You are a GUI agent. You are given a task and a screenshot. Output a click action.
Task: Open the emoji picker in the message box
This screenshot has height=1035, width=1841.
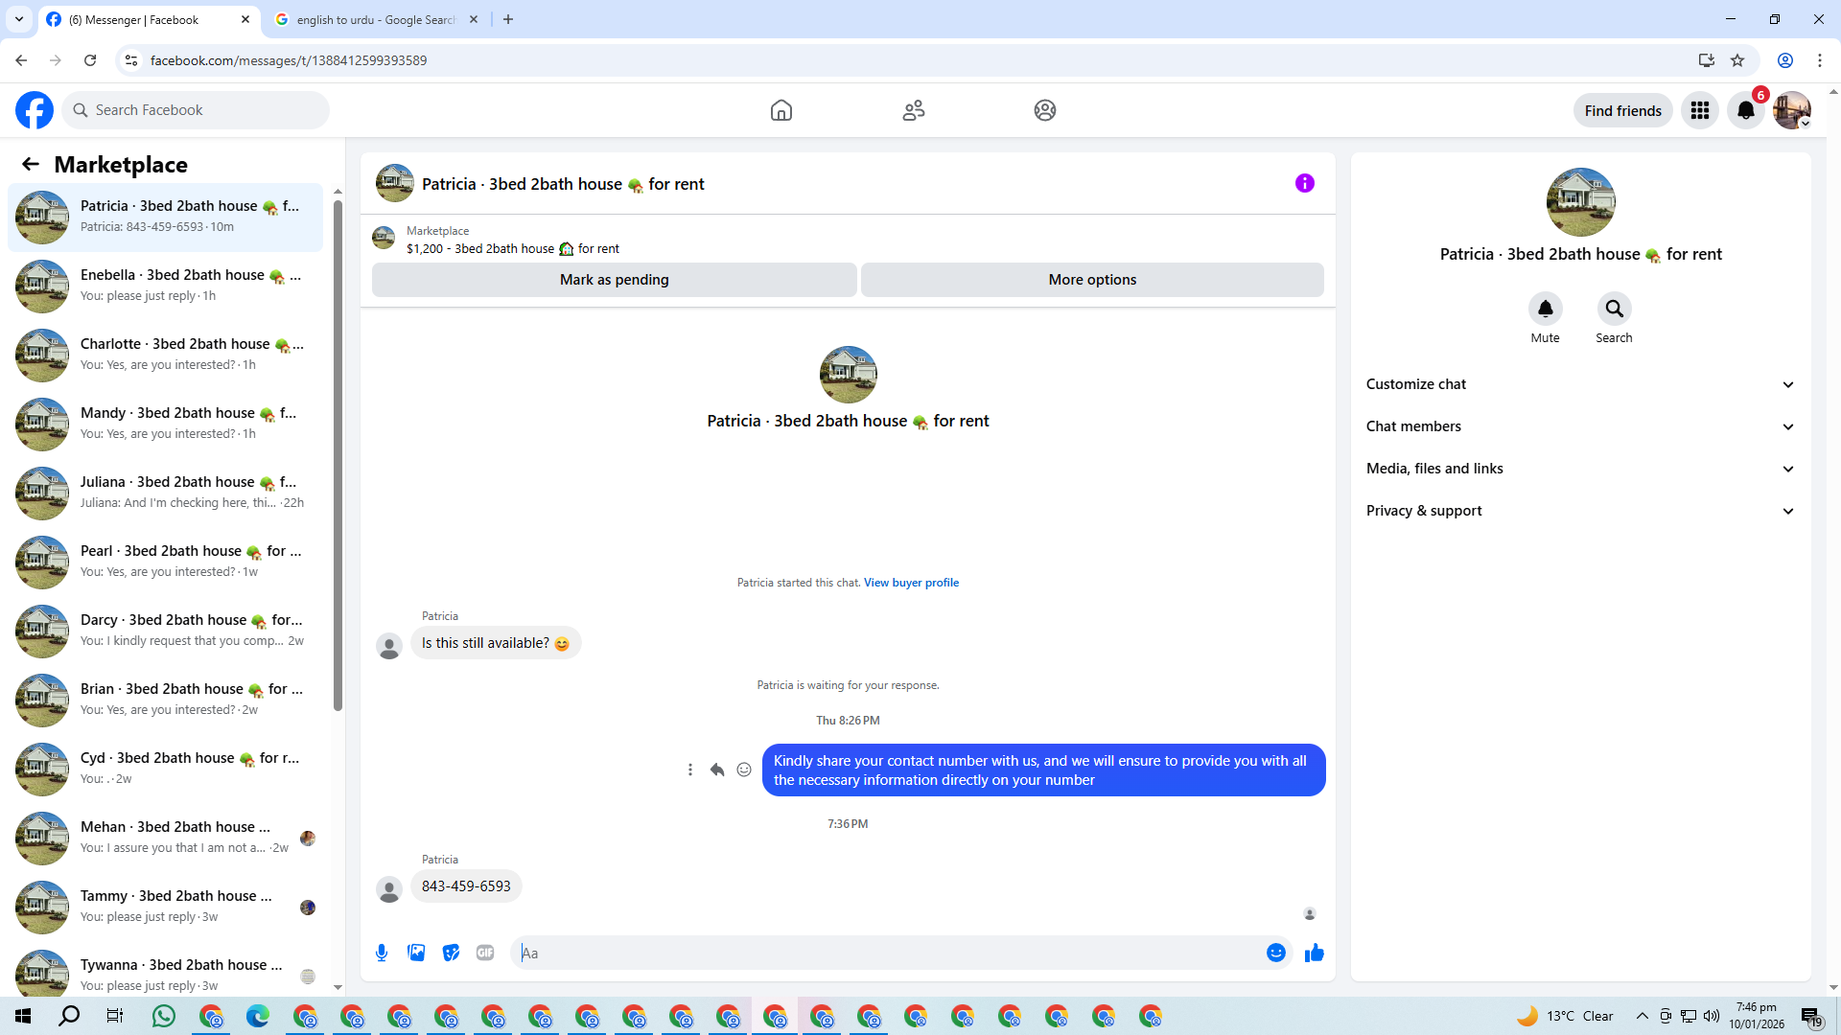1275,953
